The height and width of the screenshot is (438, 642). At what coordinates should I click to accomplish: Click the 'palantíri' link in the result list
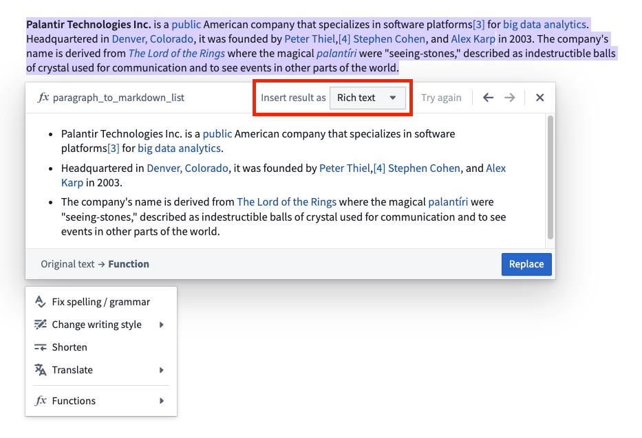(x=448, y=202)
